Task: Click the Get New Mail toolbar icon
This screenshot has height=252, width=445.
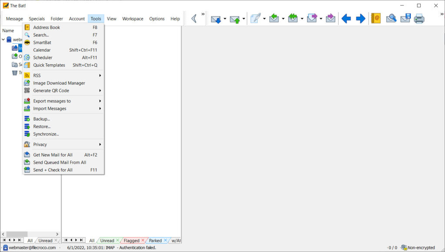Action: pyautogui.click(x=216, y=19)
